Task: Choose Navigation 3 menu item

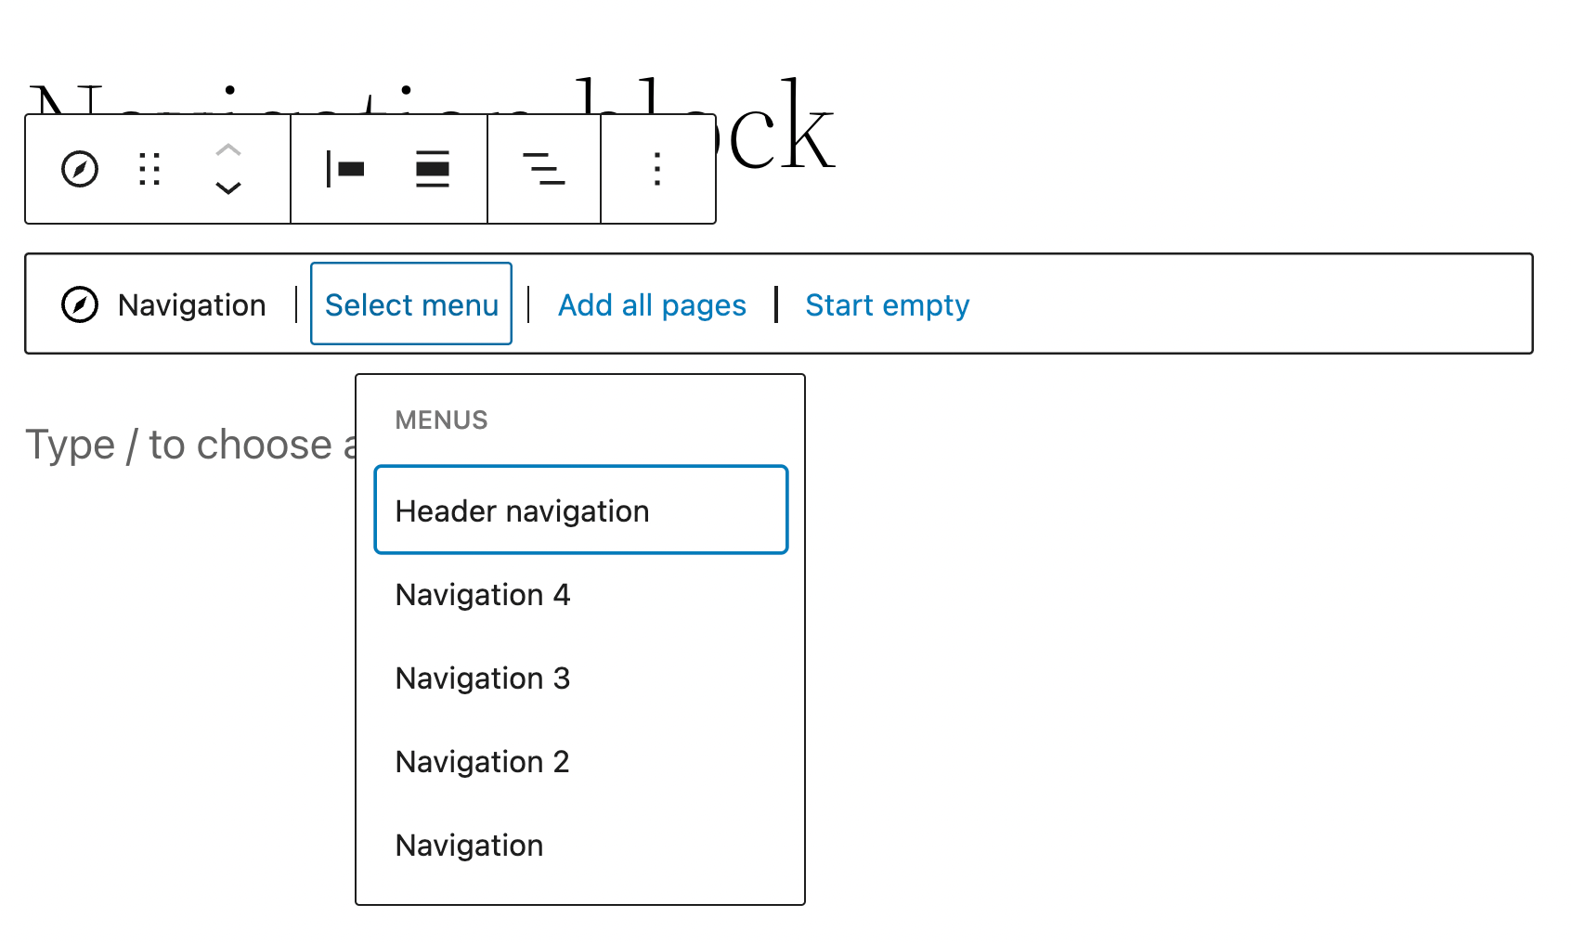Action: point(483,678)
